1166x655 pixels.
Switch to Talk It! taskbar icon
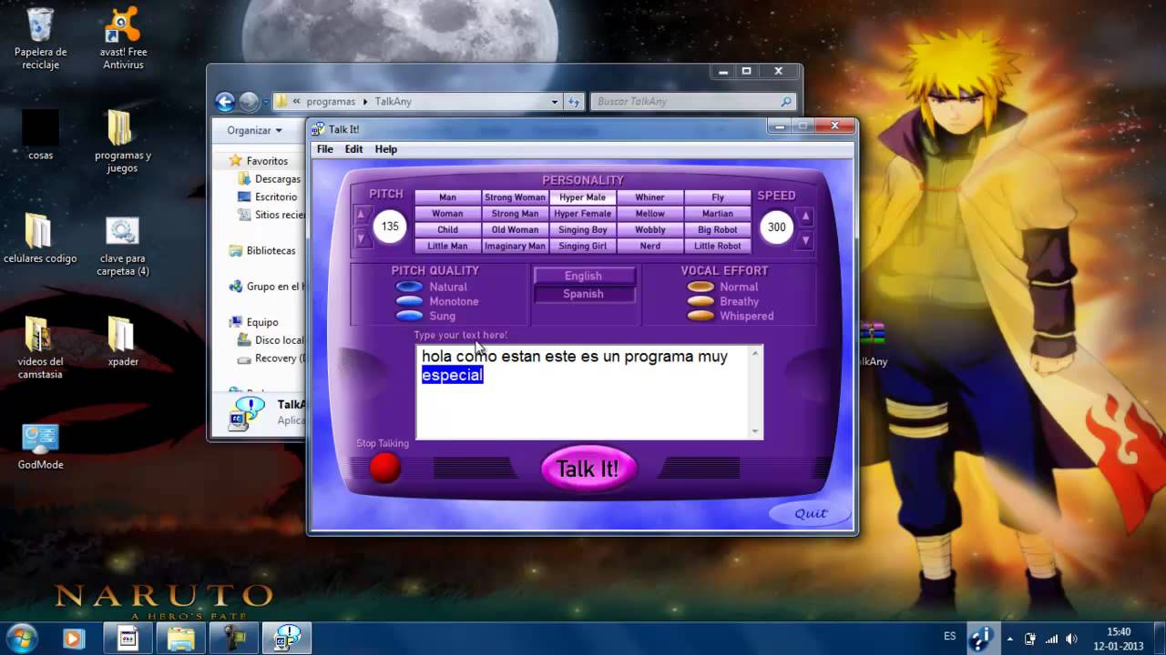[287, 639]
